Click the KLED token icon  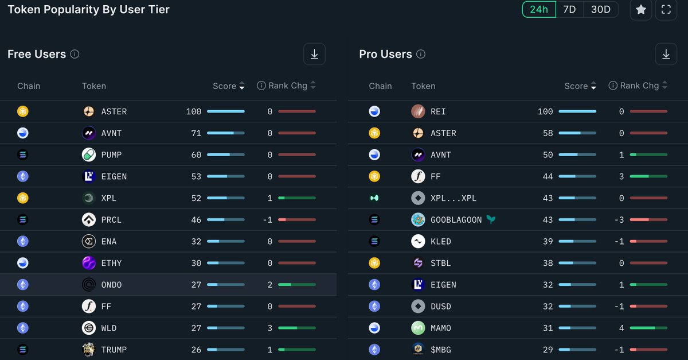pyautogui.click(x=418, y=241)
